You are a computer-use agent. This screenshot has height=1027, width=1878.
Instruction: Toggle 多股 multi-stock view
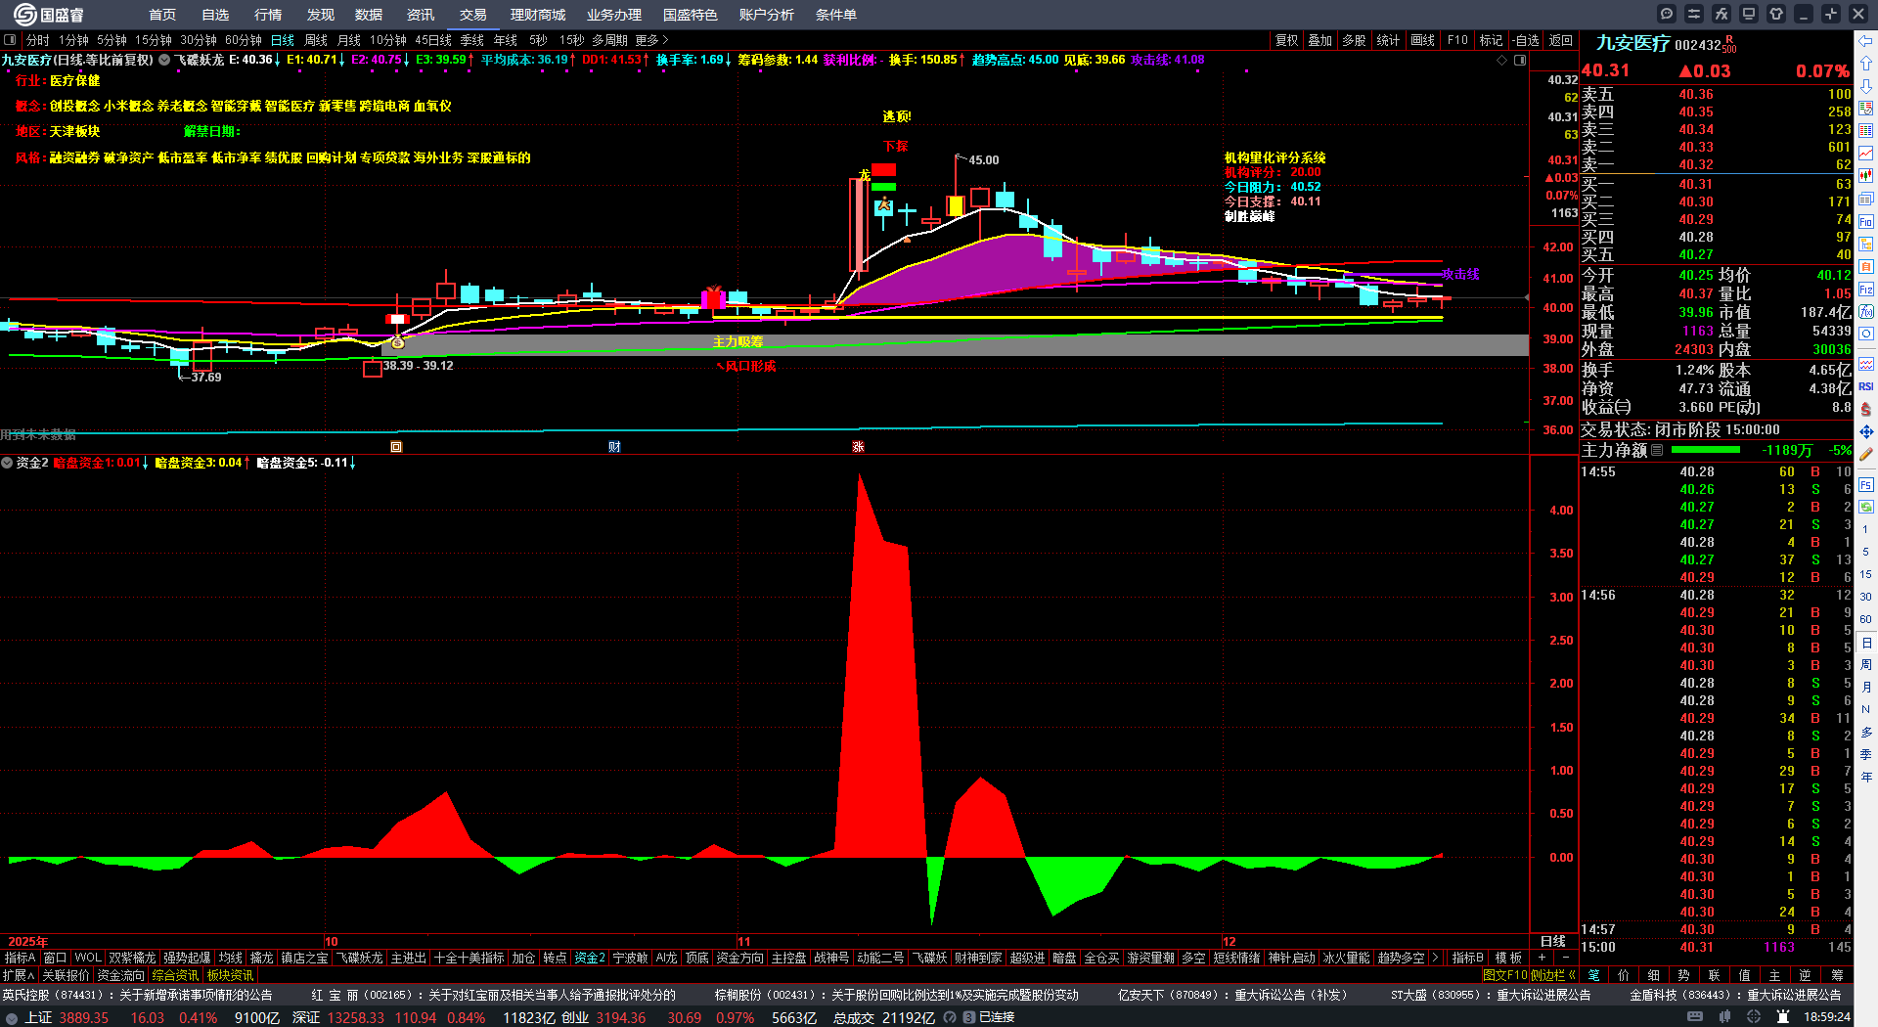pyautogui.click(x=1354, y=40)
